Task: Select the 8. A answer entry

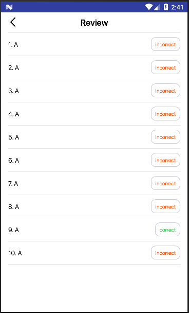Action: pos(94,206)
